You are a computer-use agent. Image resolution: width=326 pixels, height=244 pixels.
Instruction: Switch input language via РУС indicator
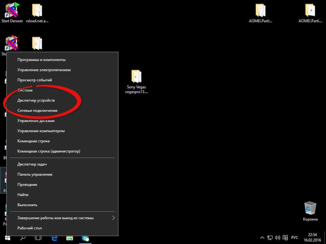pyautogui.click(x=295, y=238)
